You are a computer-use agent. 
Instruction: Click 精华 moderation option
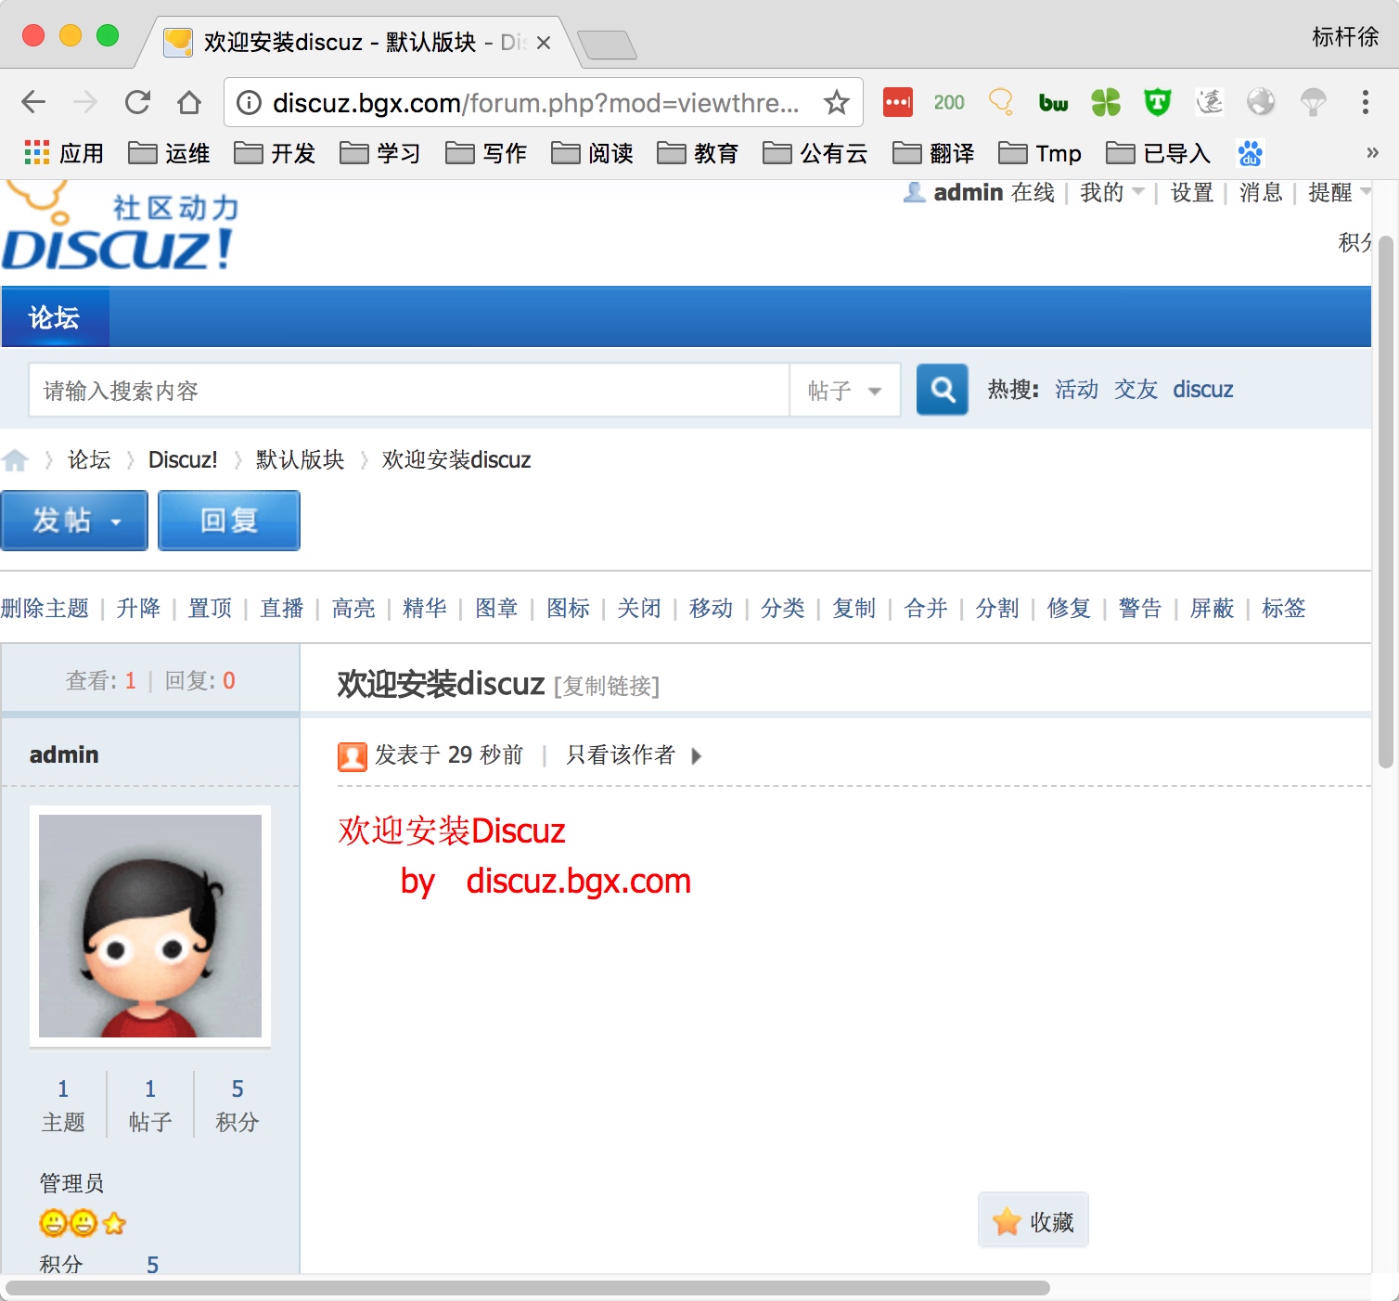tap(425, 608)
